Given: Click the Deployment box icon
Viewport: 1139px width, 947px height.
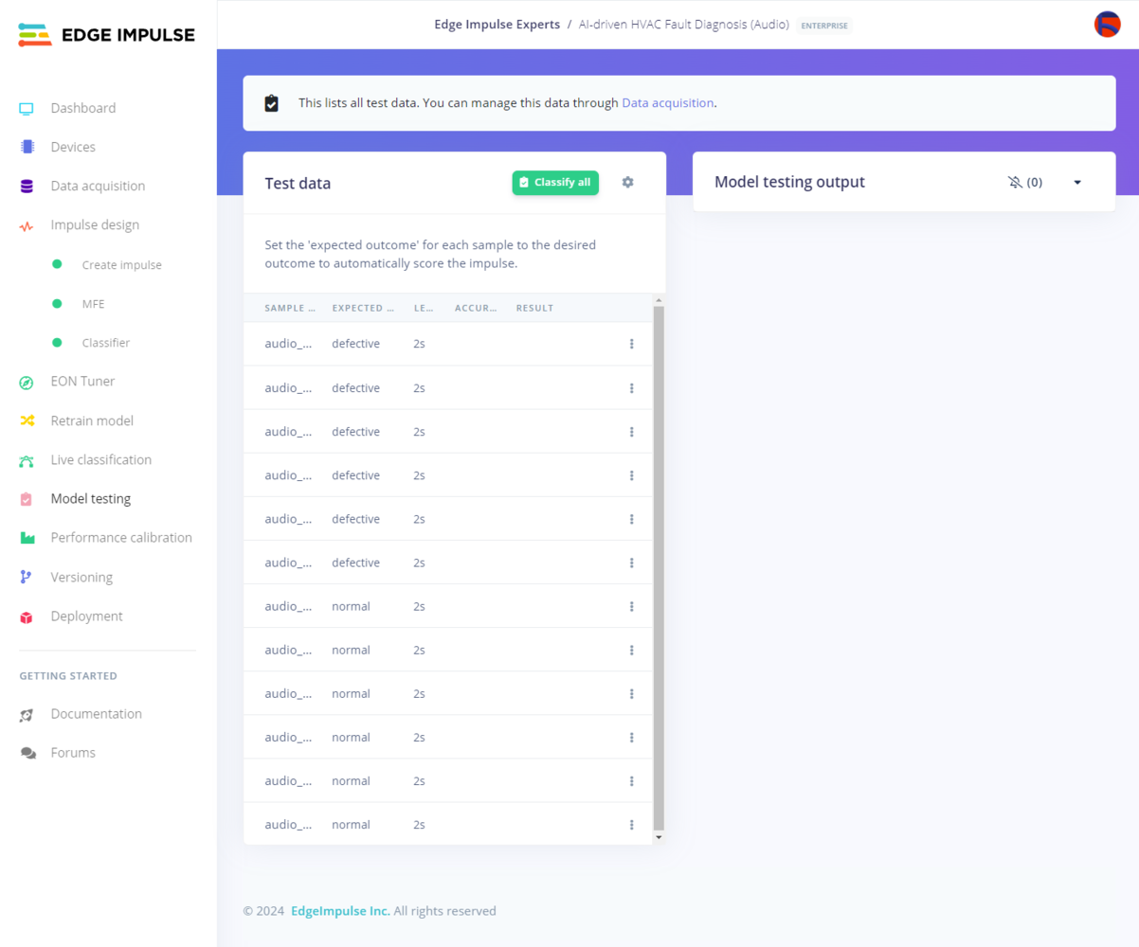Looking at the screenshot, I should point(27,616).
